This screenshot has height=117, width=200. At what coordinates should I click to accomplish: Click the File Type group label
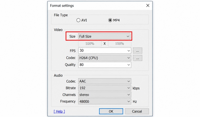click(x=61, y=15)
